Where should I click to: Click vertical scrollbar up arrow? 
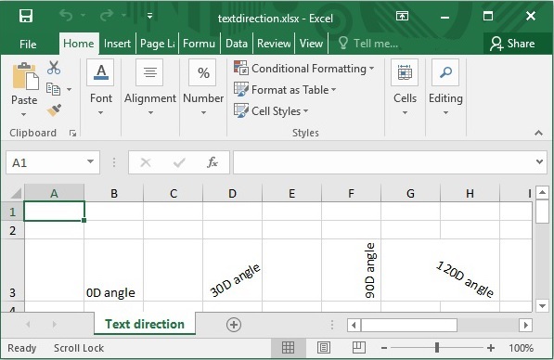click(542, 193)
